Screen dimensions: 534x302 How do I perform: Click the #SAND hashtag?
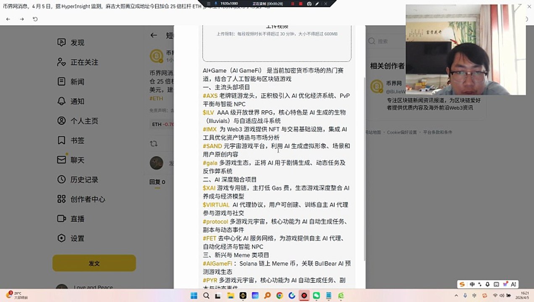(212, 146)
